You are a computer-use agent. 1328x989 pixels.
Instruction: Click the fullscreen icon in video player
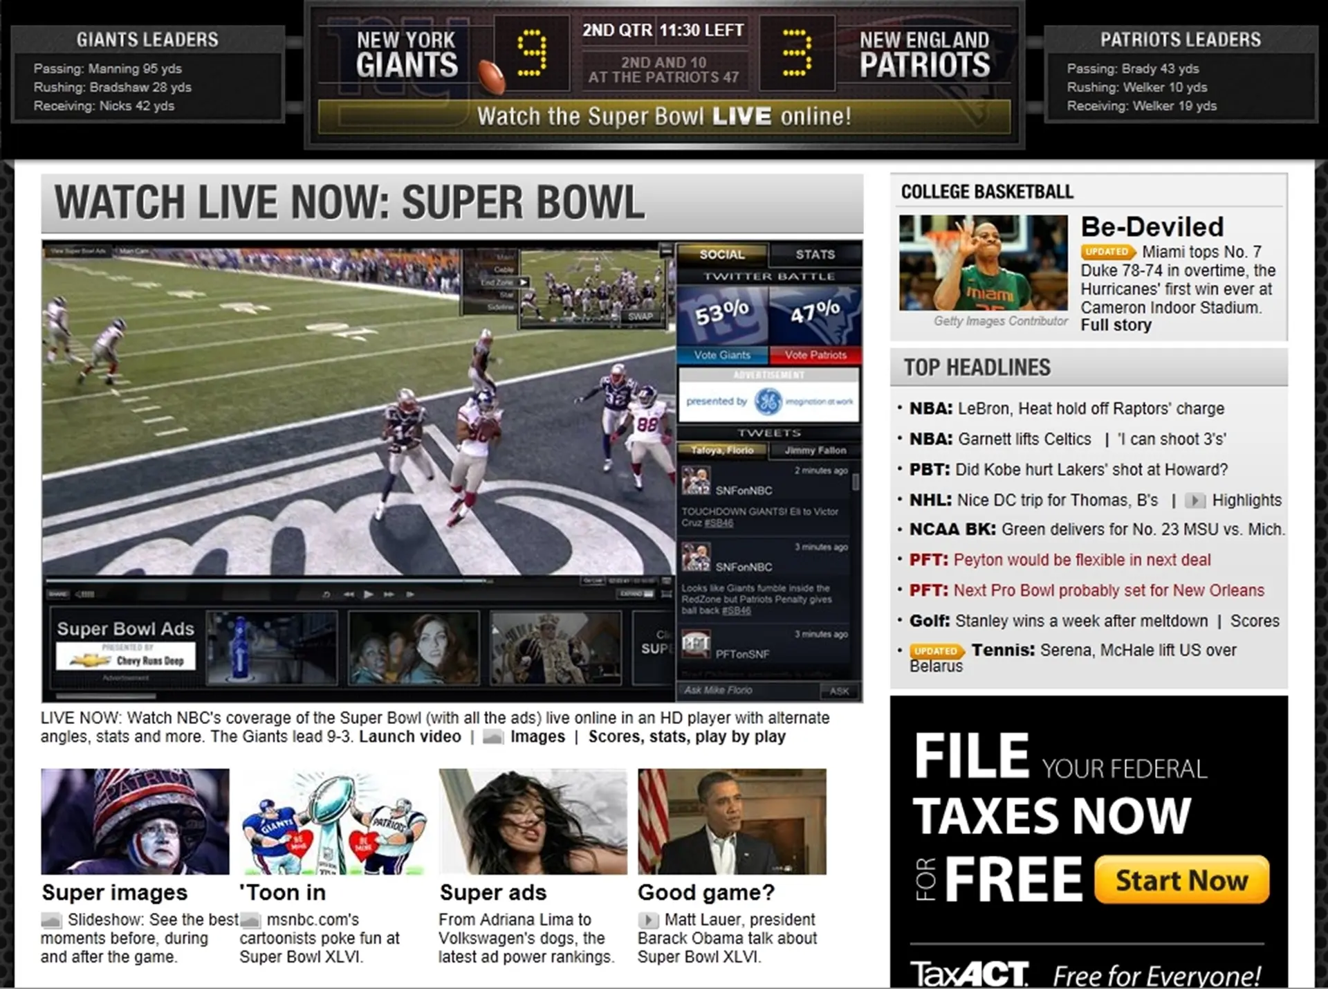point(666,594)
